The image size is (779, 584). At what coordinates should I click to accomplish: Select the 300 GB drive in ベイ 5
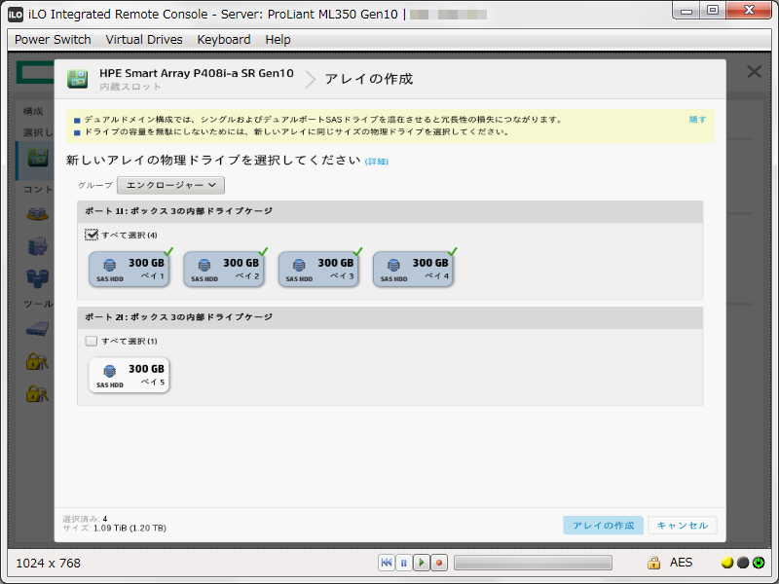(129, 374)
